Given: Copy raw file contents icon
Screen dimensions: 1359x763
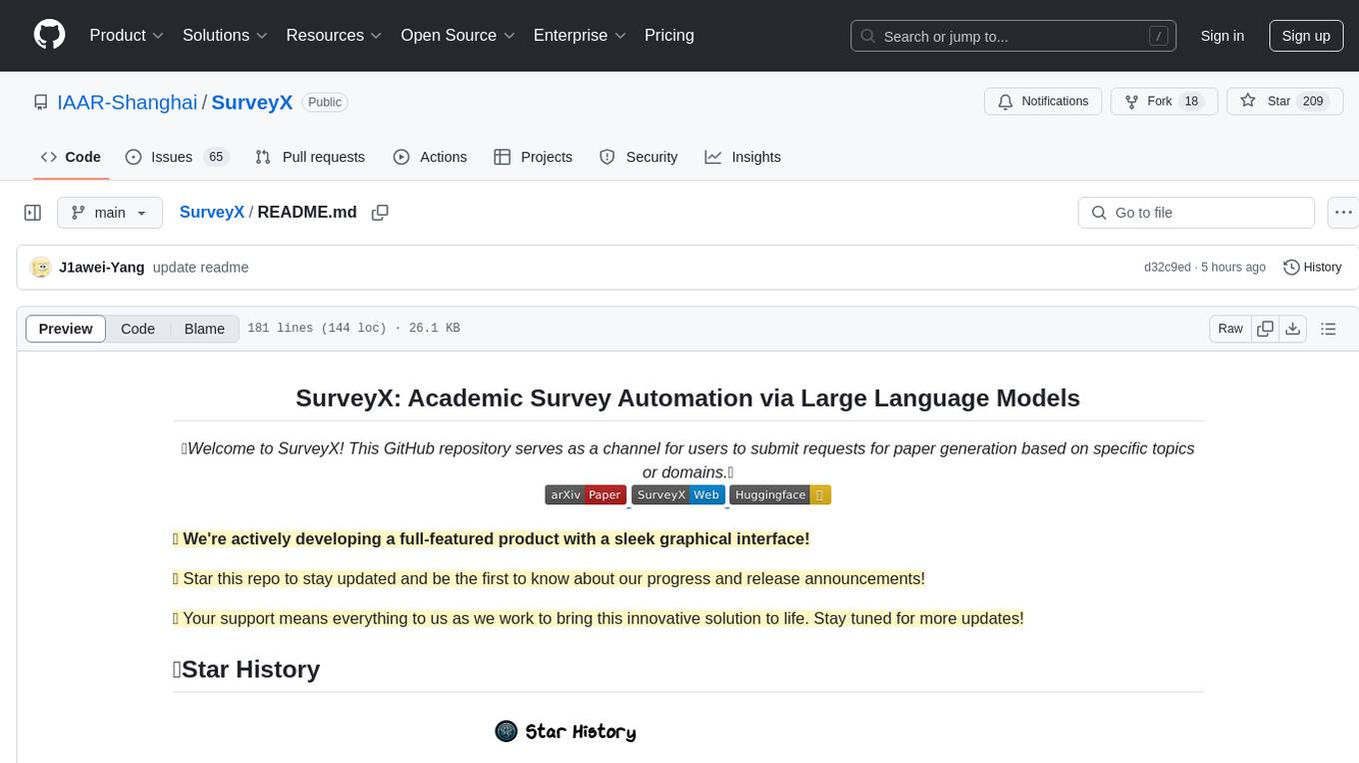Looking at the screenshot, I should tap(1265, 329).
